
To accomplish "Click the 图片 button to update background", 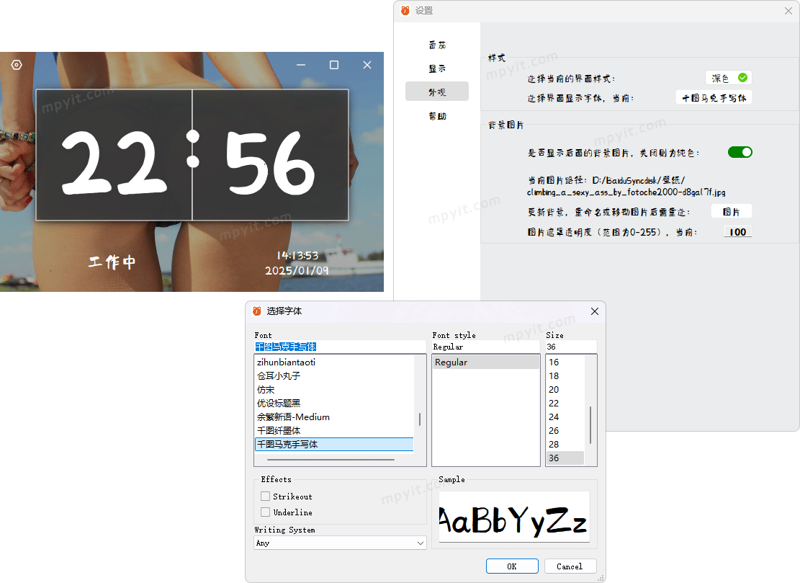I will [731, 212].
